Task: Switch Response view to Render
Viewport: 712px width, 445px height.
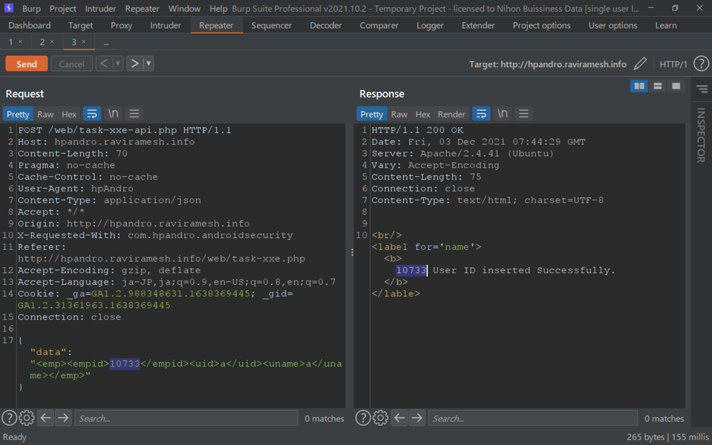Action: click(452, 114)
